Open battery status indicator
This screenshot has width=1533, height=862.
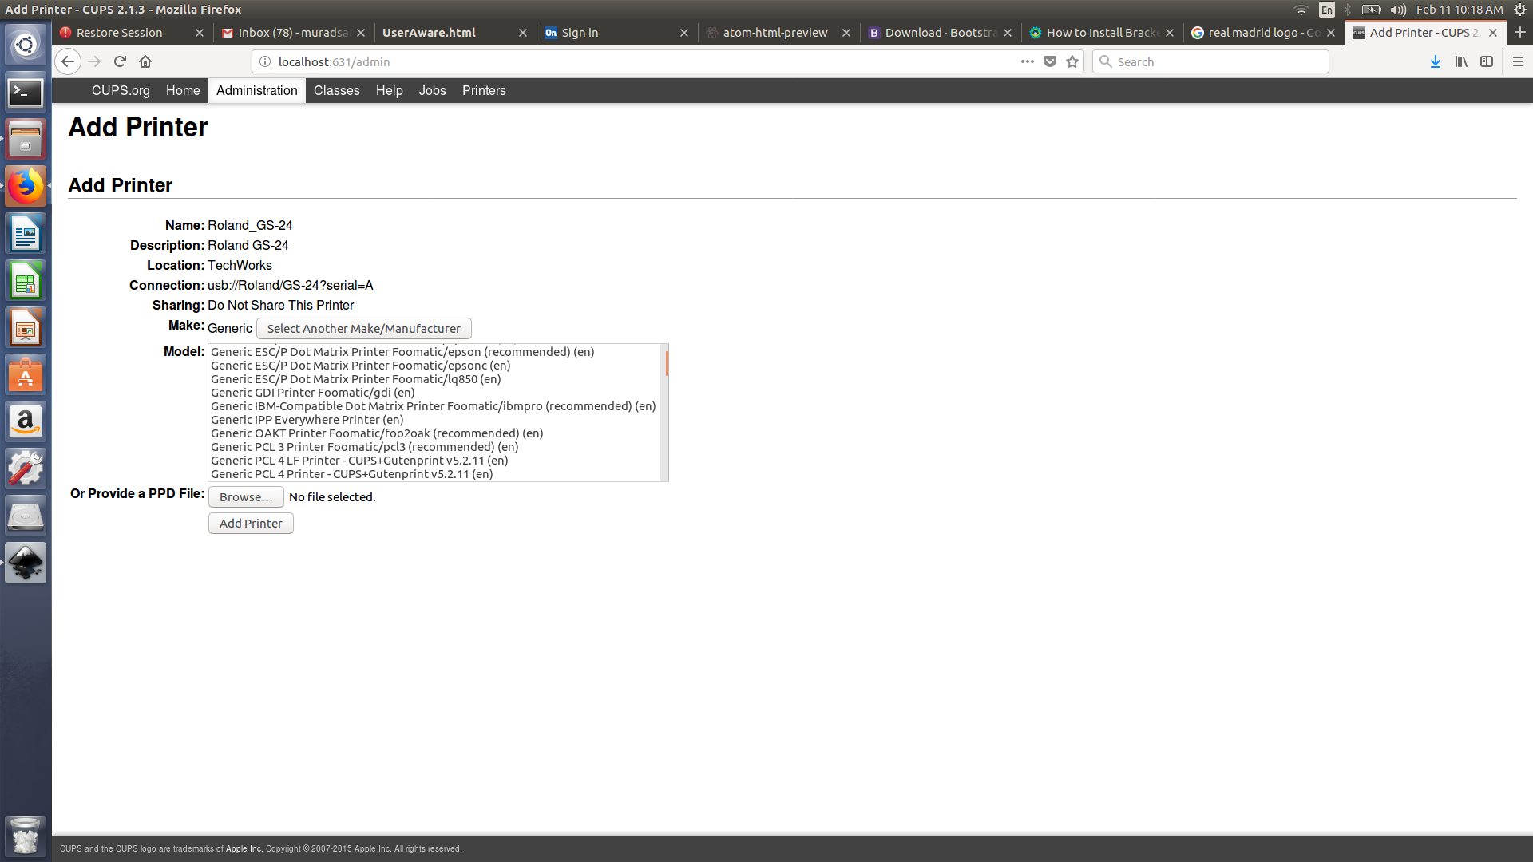(1371, 10)
